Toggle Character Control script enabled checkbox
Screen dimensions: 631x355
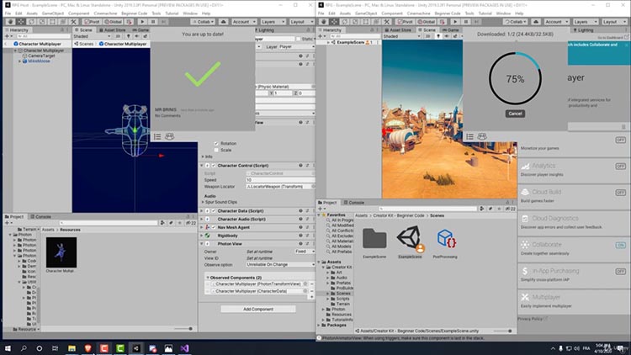tap(214, 166)
